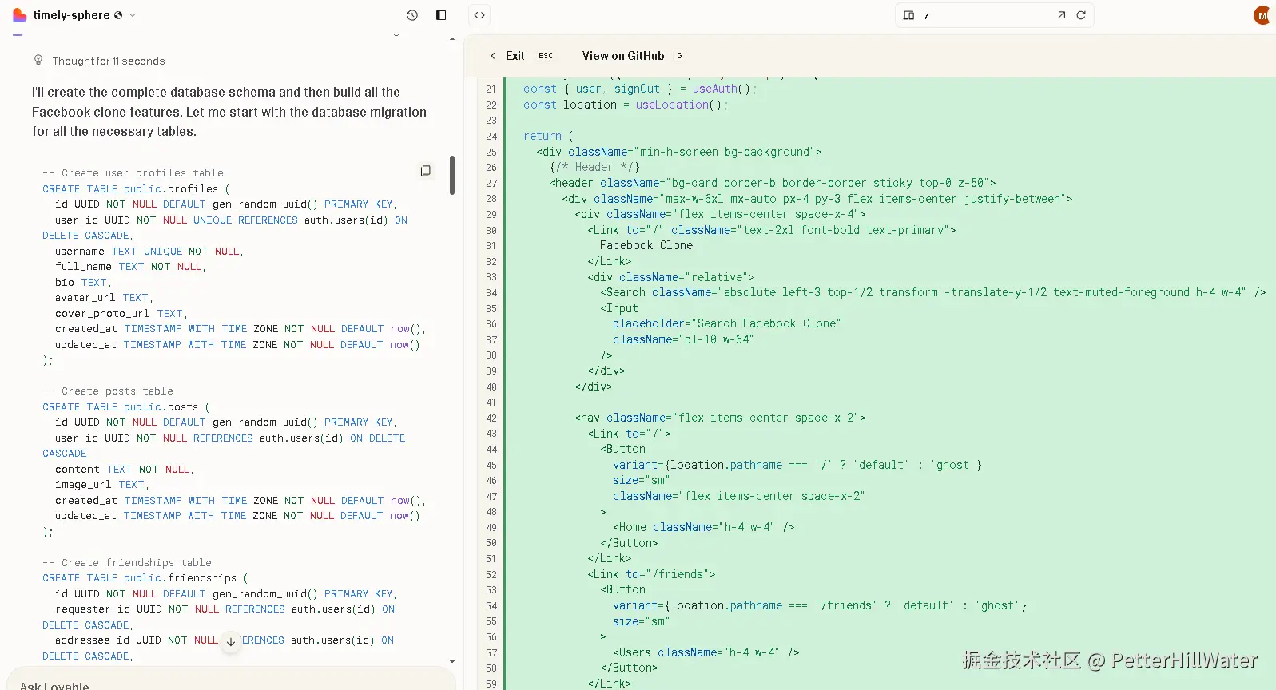Click the responsive device preview icon
The height and width of the screenshot is (690, 1276).
908,15
